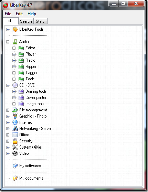This screenshot has width=148, height=192.
Task: Open the File menu
Action: click(x=8, y=14)
